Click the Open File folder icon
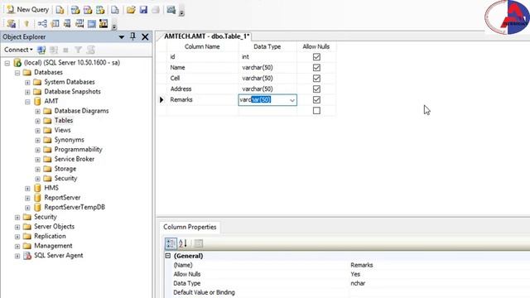This screenshot has width=530, height=298. tap(131, 10)
